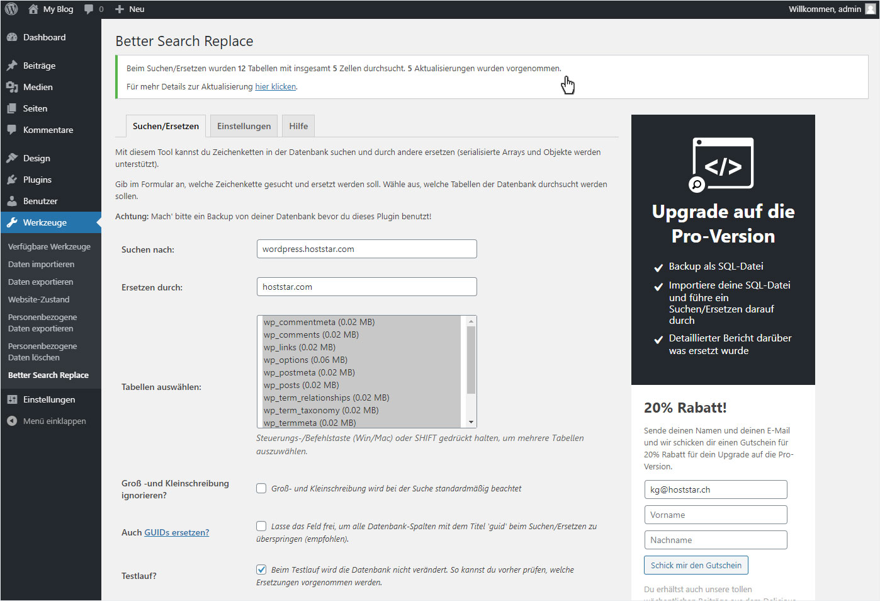Open Personenbezogene Daten löschen
The width and height of the screenshot is (880, 601).
[x=42, y=352]
